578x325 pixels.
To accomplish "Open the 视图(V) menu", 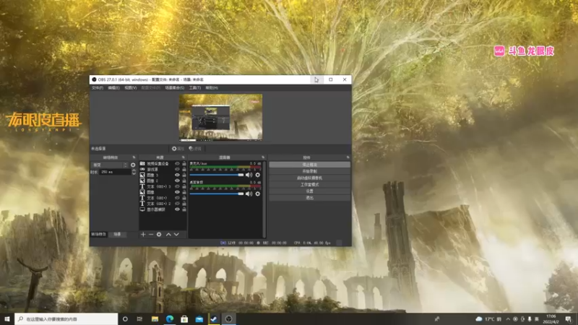I will coord(131,88).
